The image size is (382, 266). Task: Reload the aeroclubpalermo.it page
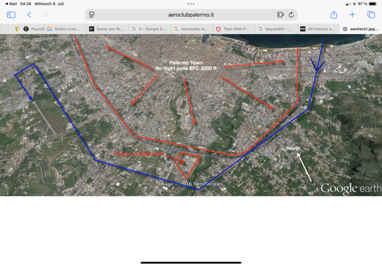tap(291, 15)
